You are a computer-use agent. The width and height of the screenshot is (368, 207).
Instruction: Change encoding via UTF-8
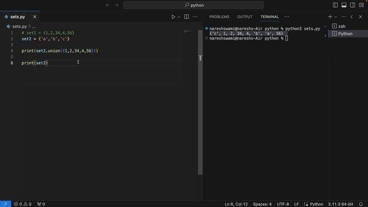(283, 204)
